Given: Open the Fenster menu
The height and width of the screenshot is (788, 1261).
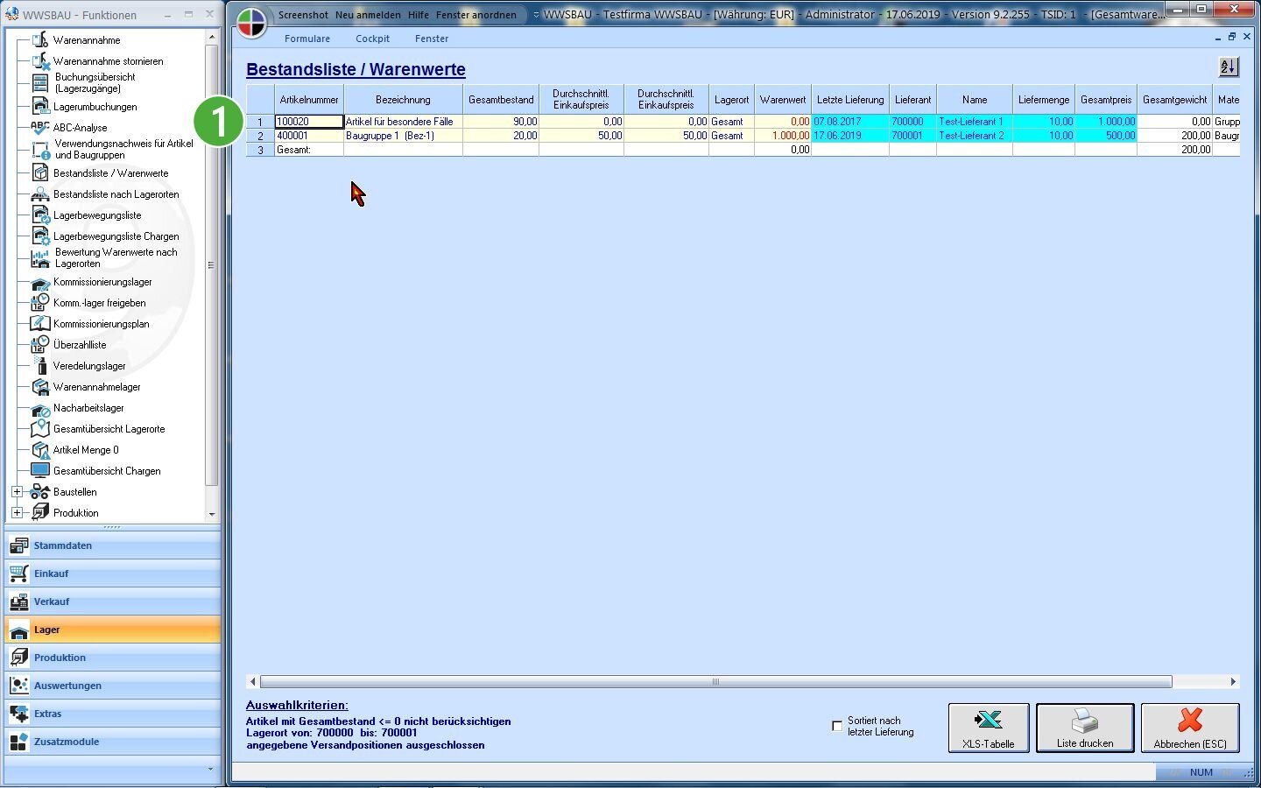Looking at the screenshot, I should pos(432,39).
